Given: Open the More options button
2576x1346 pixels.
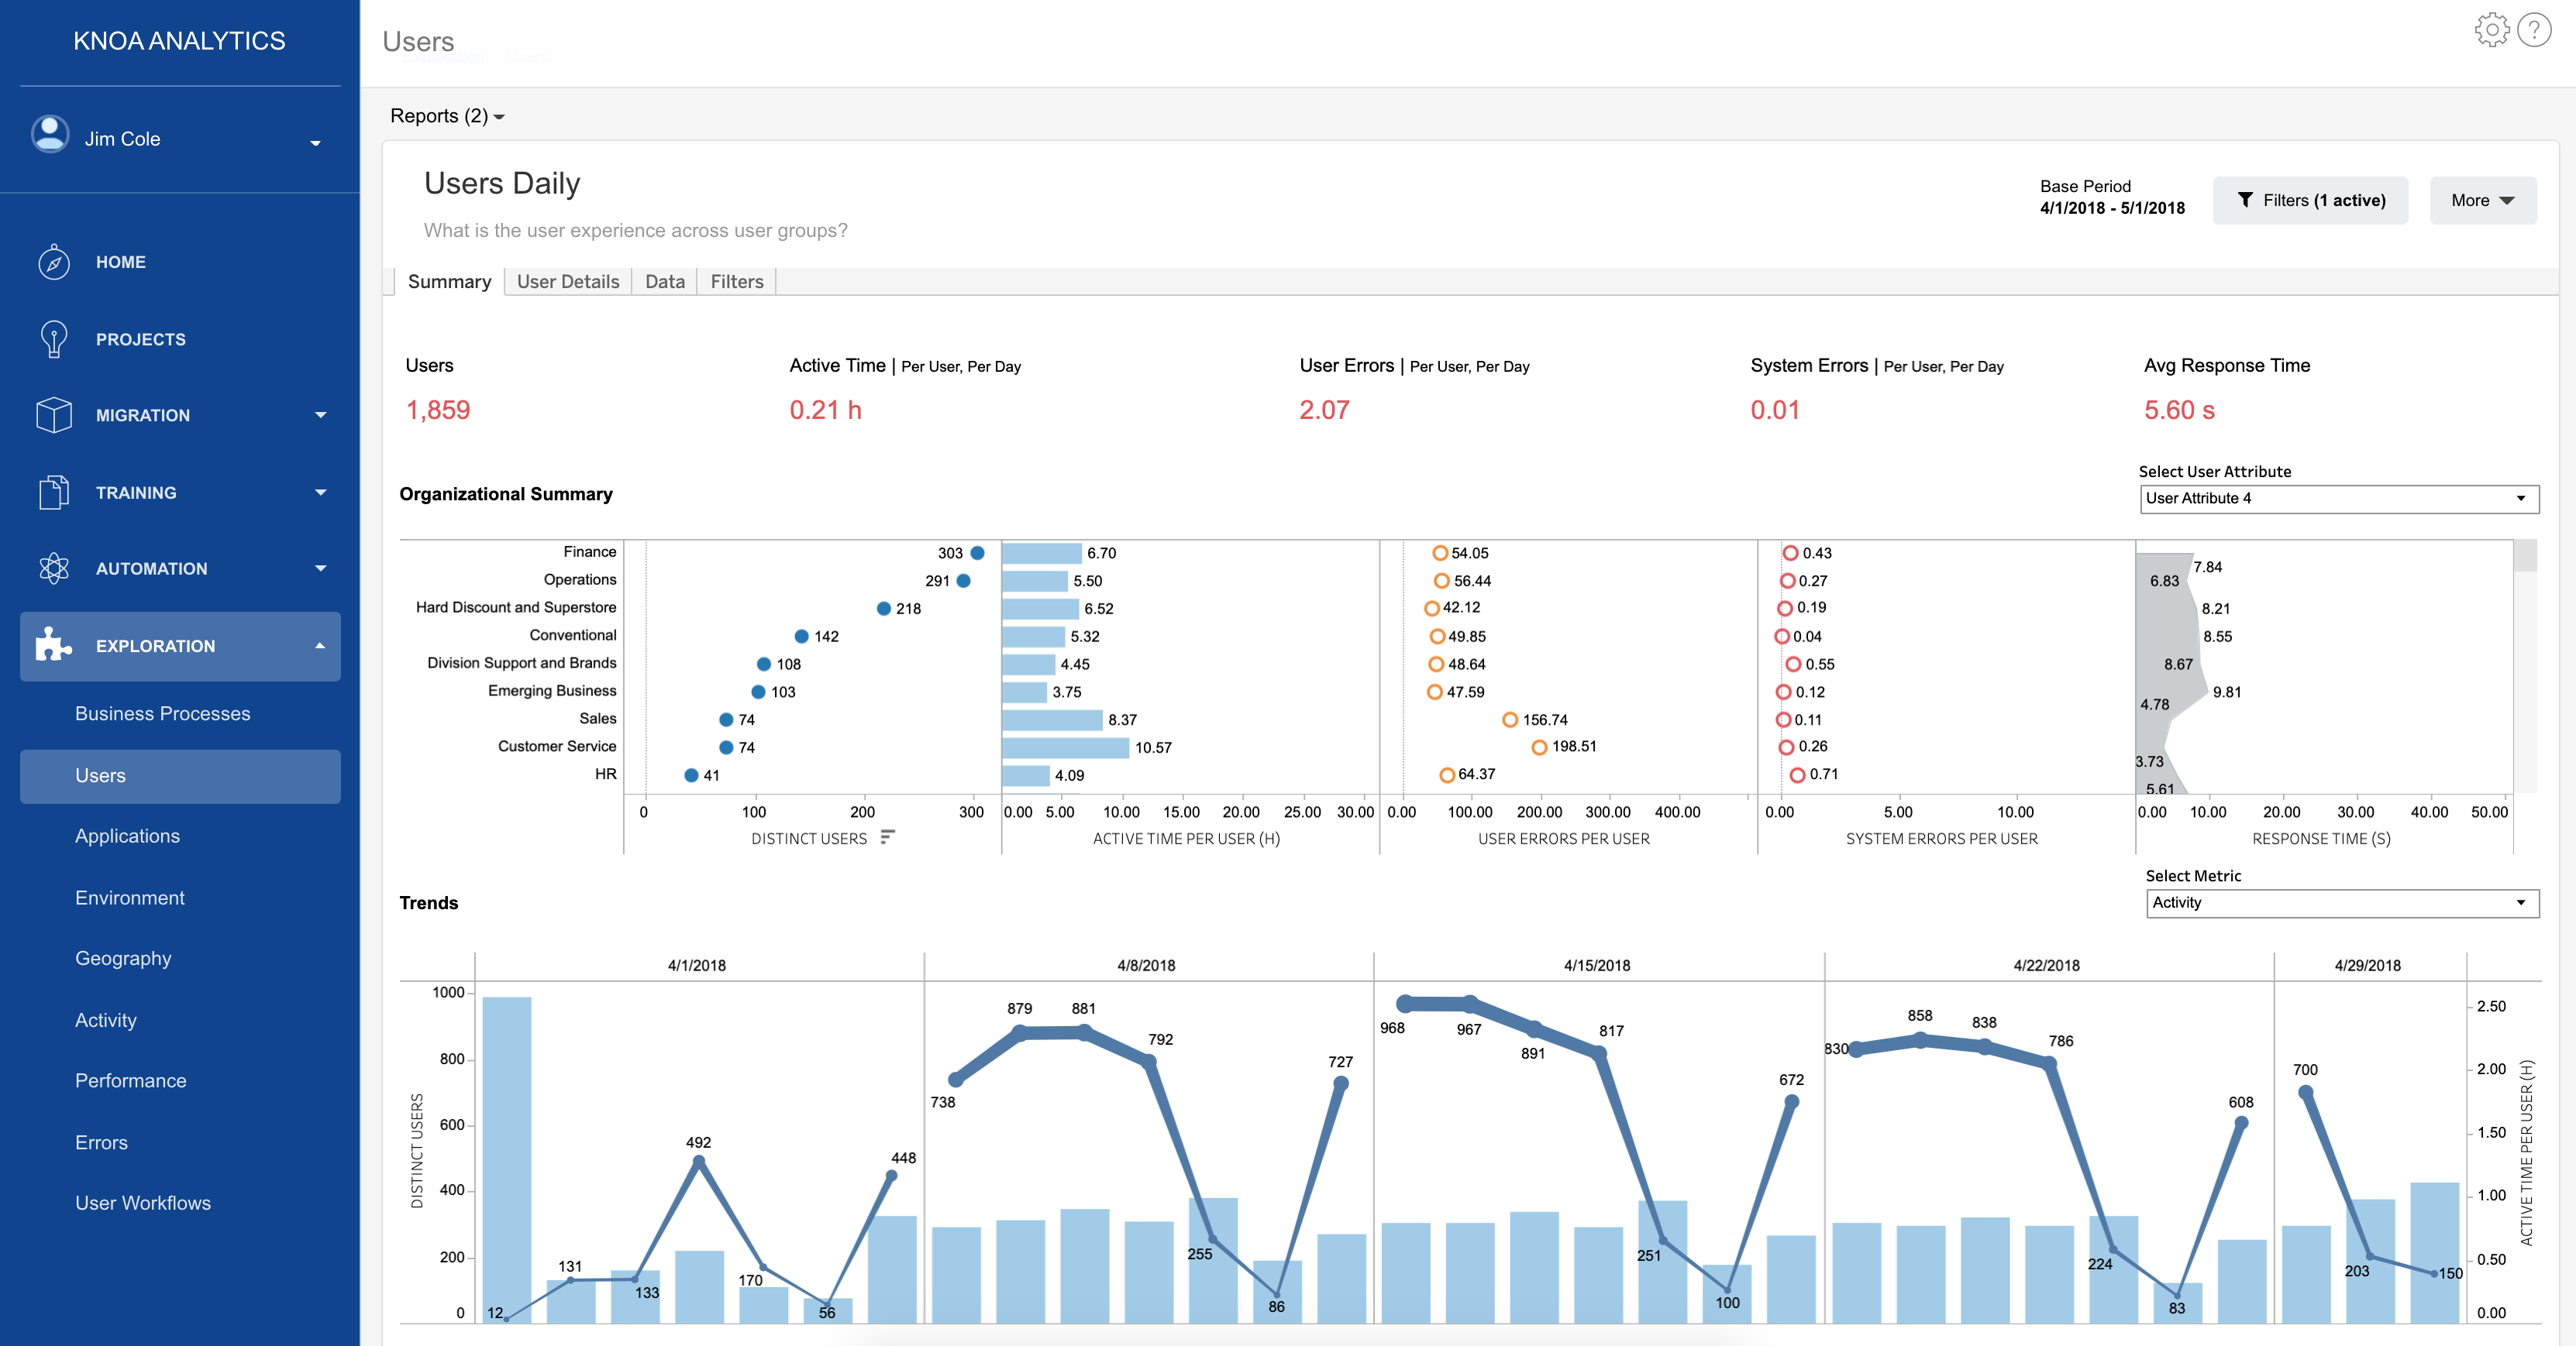Looking at the screenshot, I should (2482, 200).
